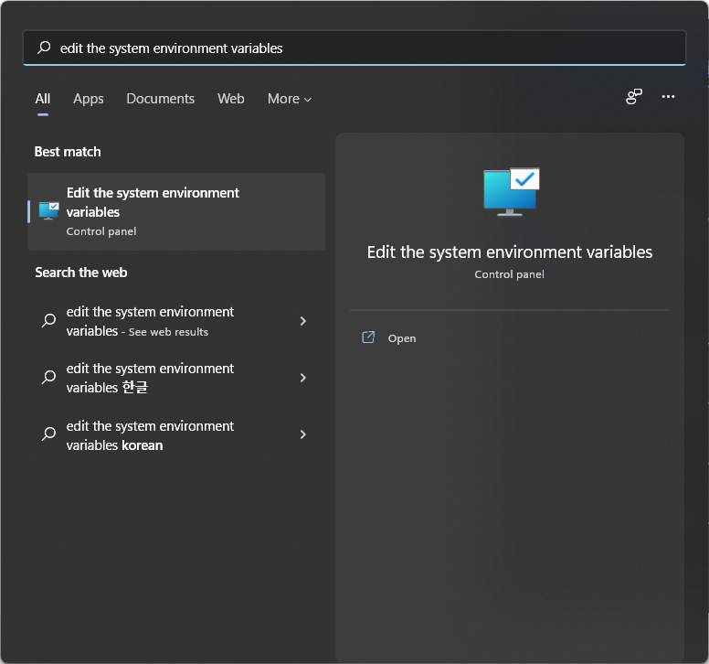
Task: Click the small monitor icon in best match
Action: click(x=48, y=211)
